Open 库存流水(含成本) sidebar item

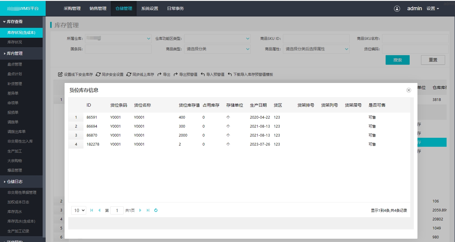21,221
